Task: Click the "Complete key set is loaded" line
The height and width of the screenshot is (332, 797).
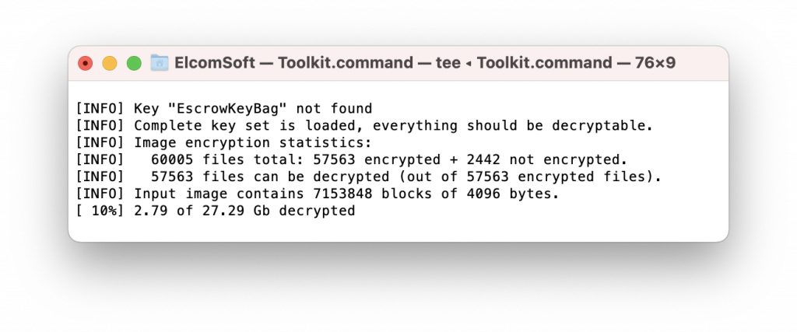Action: (364, 125)
